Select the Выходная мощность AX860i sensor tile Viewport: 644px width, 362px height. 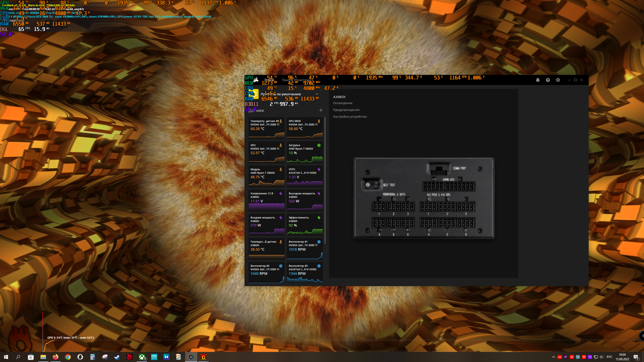point(305,200)
